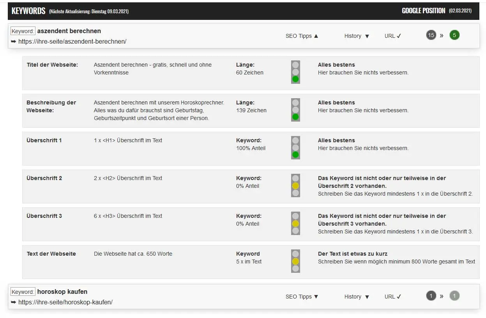The image size is (486, 318).
Task: Click the traffic light in Text der Webseite row
Action: (x=295, y=261)
